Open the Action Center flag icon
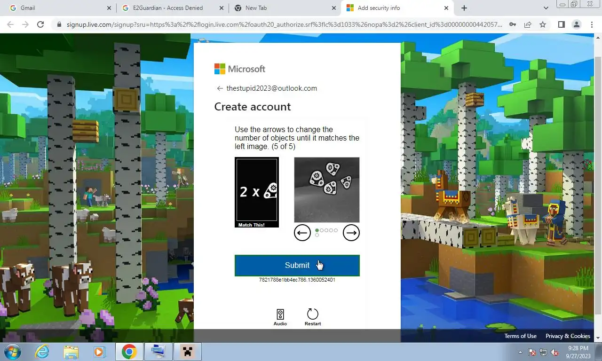The image size is (602, 361). pyautogui.click(x=532, y=352)
